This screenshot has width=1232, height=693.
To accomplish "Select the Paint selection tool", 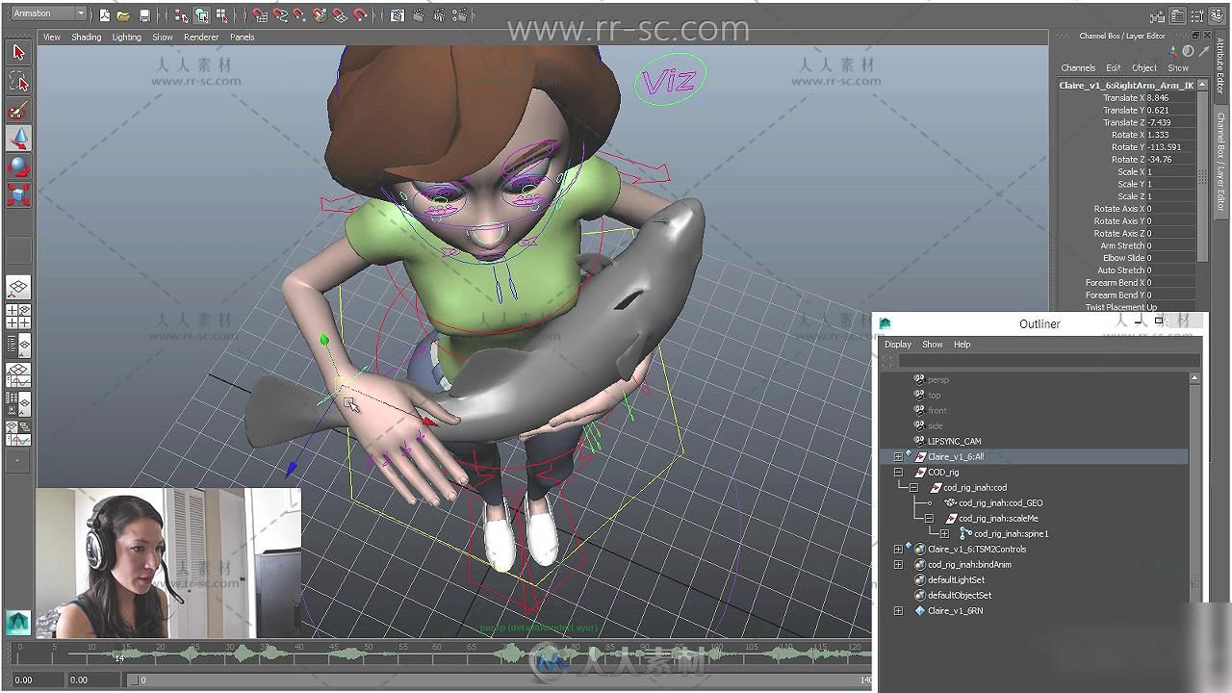I will click(18, 110).
